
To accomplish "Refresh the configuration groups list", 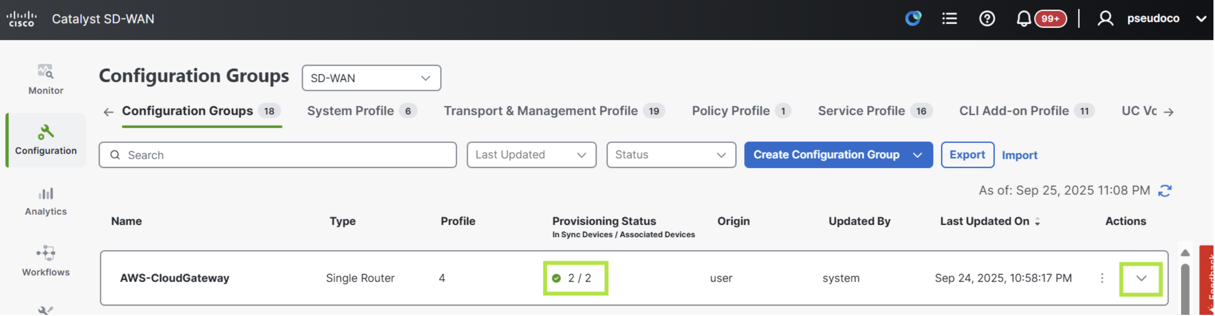I will point(1165,191).
